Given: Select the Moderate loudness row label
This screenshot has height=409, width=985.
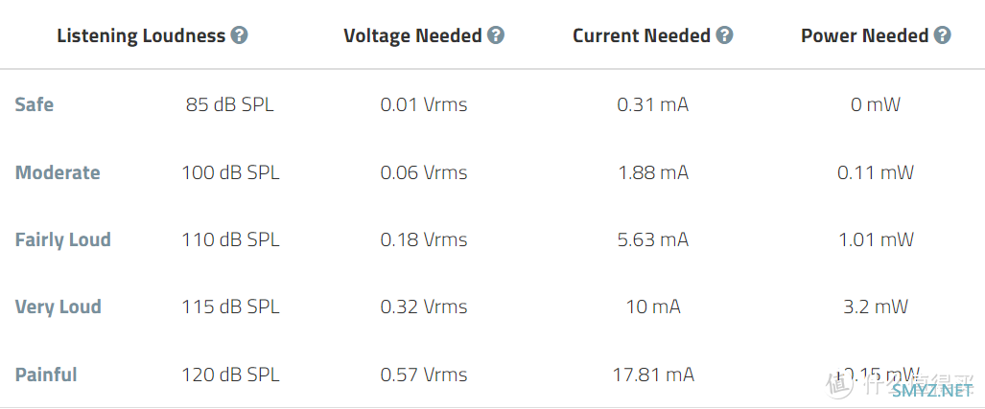Looking at the screenshot, I should pos(58,172).
